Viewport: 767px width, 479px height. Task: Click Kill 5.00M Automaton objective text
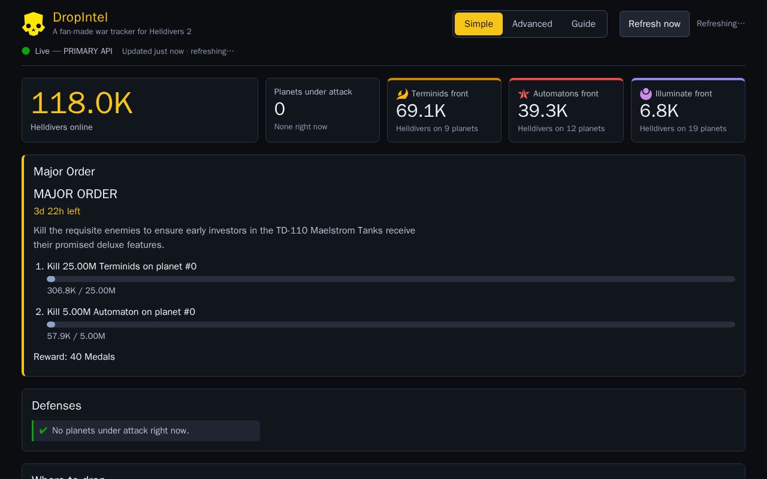point(121,312)
